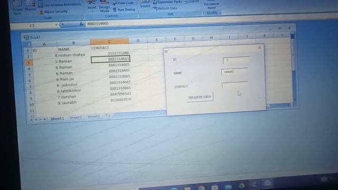The image size is (338, 190).
Task: Open the Insert controls dropdown
Action: (91, 5)
